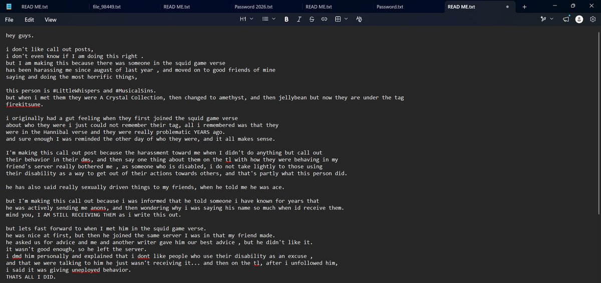
Task: Click the underlined word 'dms' in the text
Action: point(86,160)
